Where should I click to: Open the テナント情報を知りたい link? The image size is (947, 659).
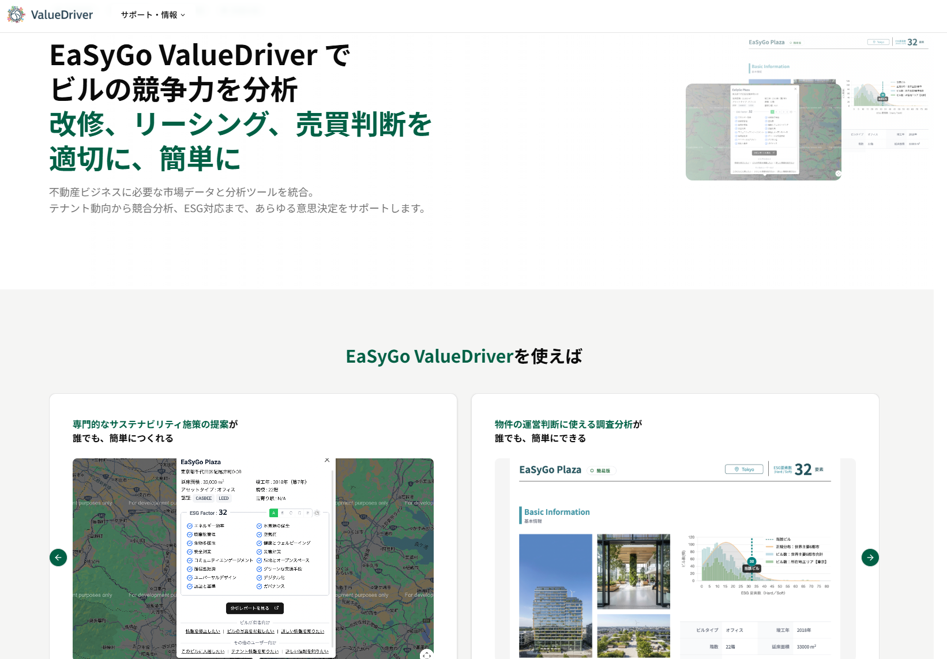[255, 652]
